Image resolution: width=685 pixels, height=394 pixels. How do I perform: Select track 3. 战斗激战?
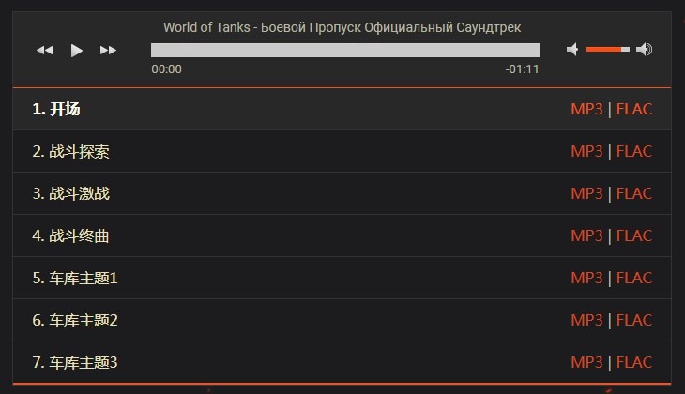[70, 193]
